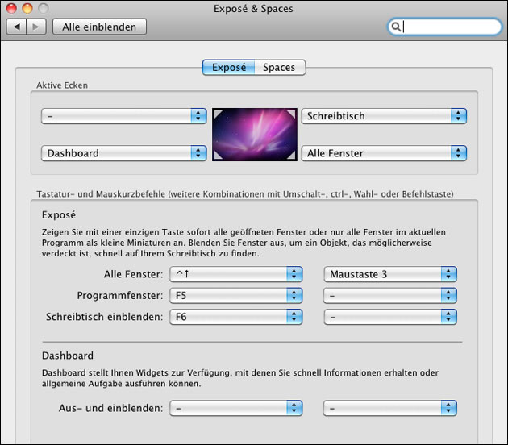Click the Schreibtisch einblenden: label

[104, 317]
